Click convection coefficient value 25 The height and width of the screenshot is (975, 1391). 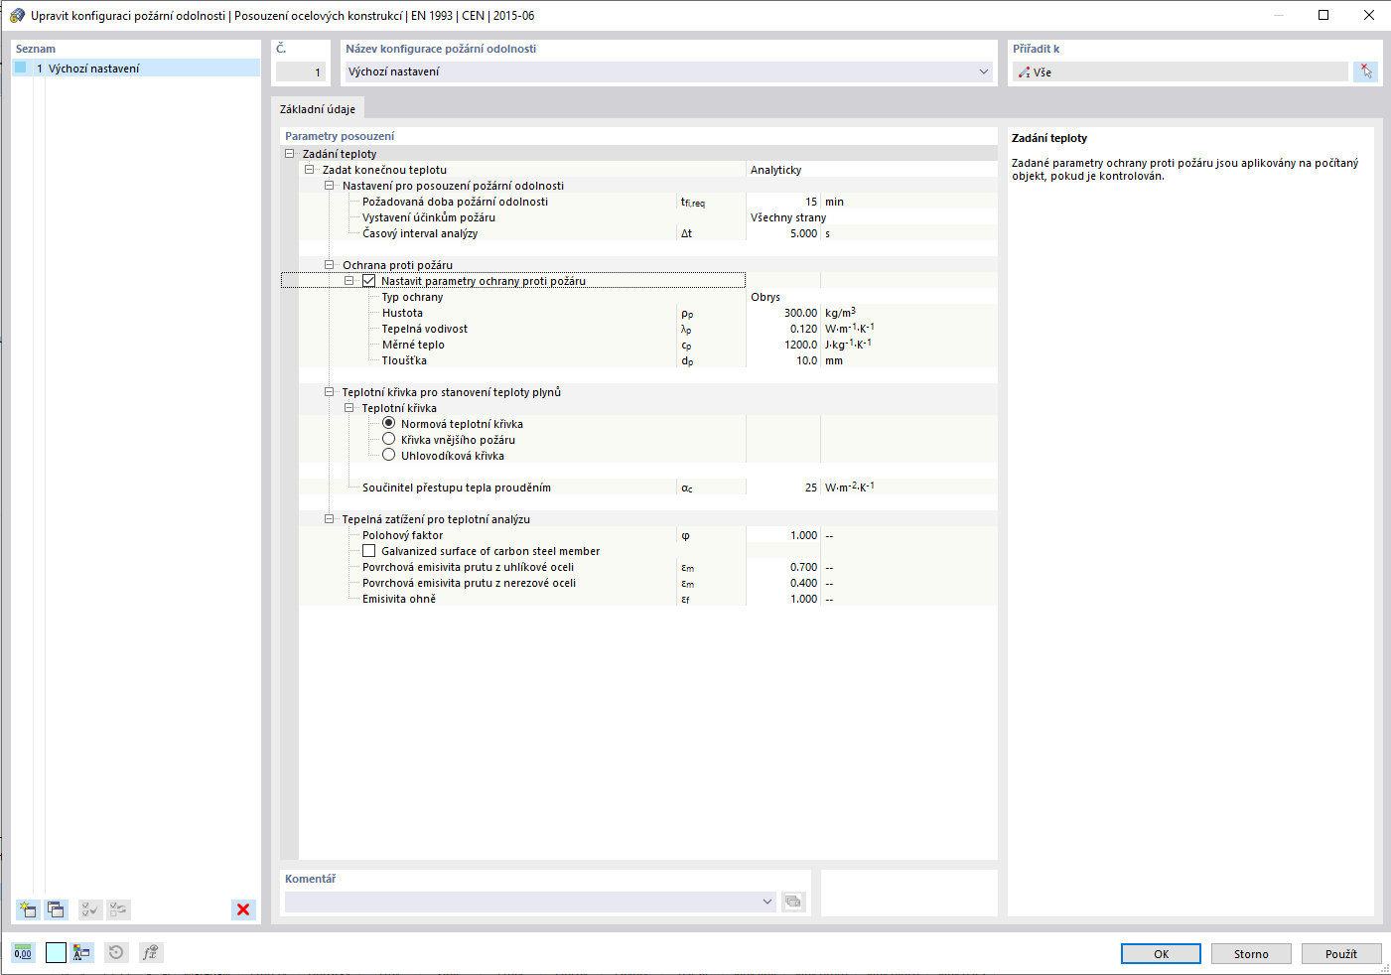click(x=783, y=487)
